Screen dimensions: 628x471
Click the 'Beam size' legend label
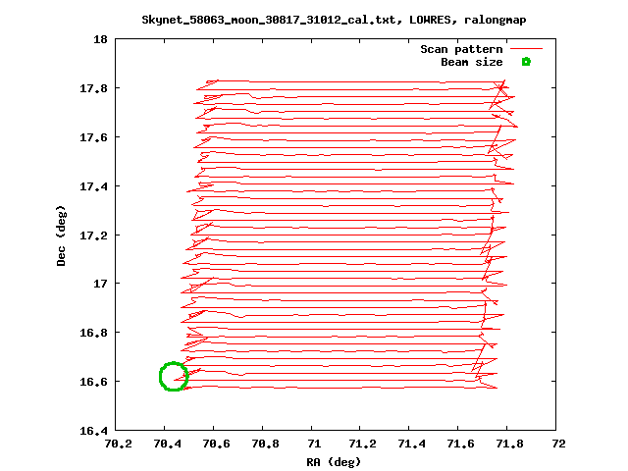[472, 62]
